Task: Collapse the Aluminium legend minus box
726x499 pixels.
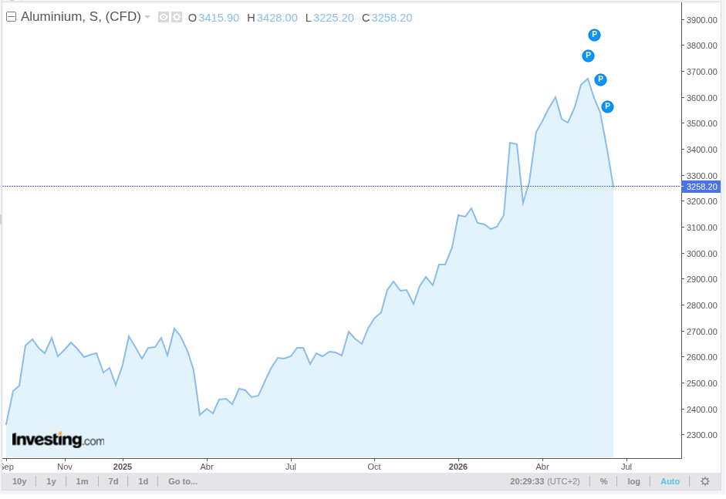Action: [11, 17]
